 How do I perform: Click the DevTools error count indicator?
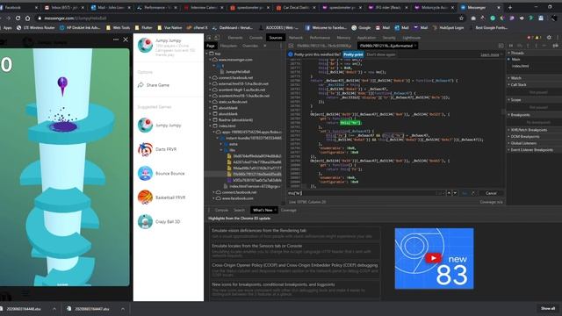click(x=530, y=37)
